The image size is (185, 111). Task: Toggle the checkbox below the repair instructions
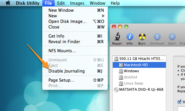[x=179, y=102]
